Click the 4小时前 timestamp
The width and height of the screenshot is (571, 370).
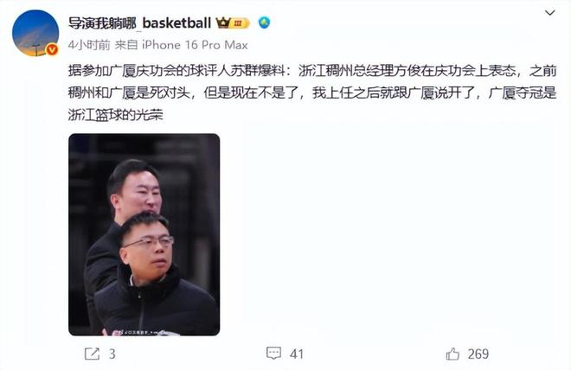click(89, 45)
